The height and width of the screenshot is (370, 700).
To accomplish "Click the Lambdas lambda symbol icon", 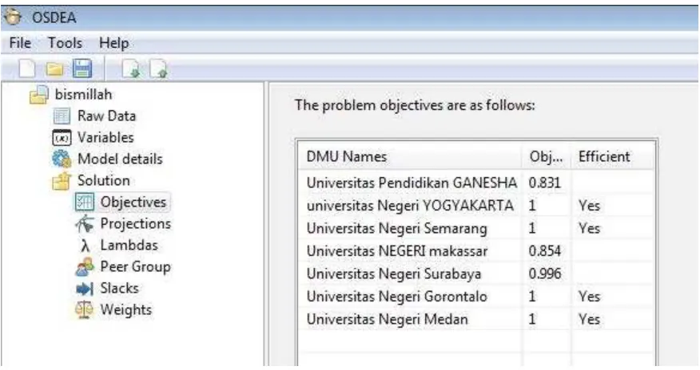I will tap(85, 246).
